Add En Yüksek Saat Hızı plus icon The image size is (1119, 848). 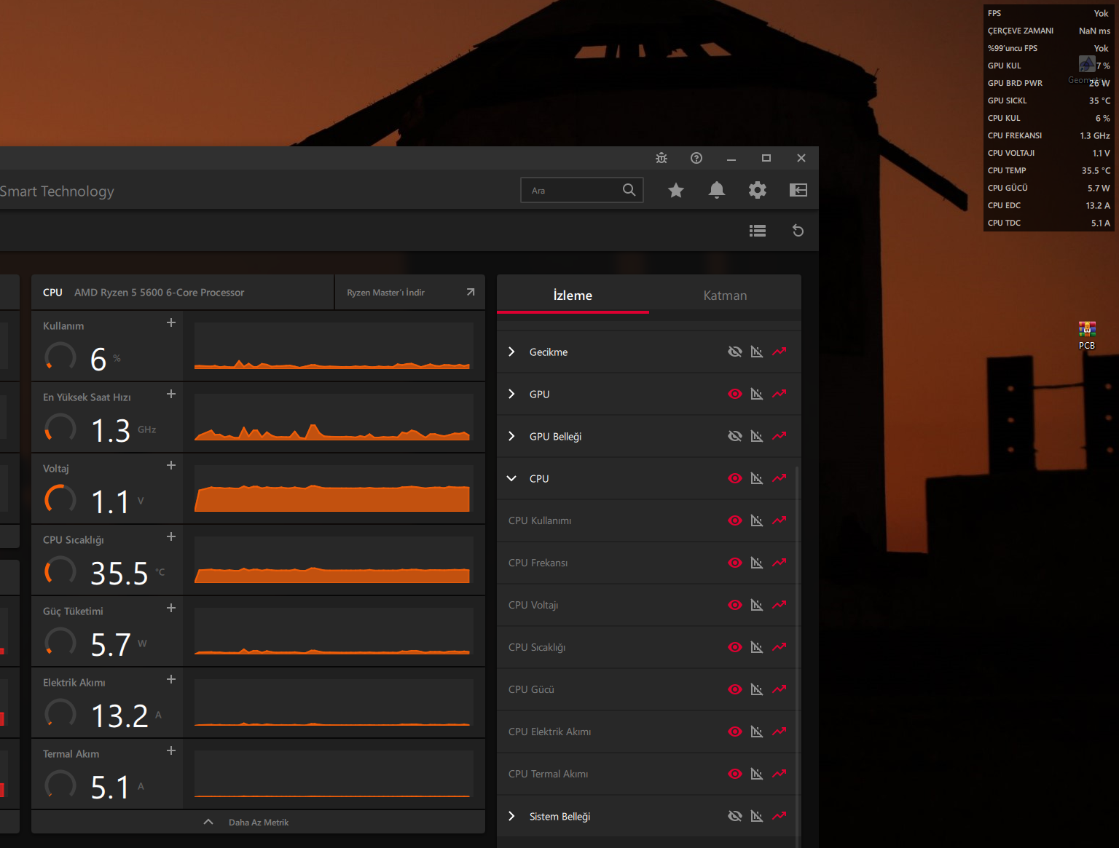(x=171, y=394)
